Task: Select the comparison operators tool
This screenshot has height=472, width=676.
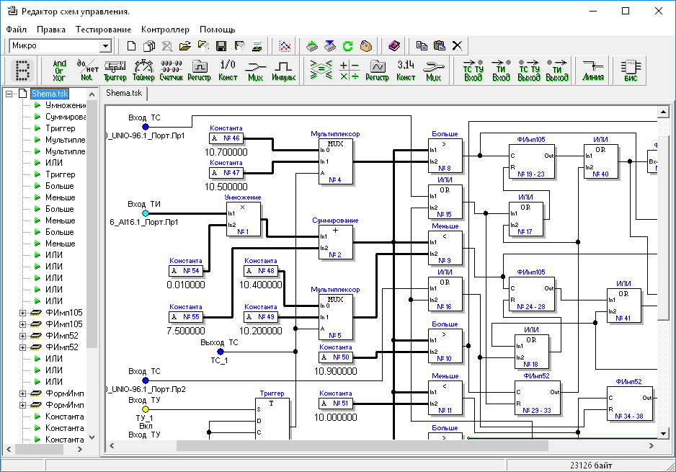Action: tap(321, 71)
